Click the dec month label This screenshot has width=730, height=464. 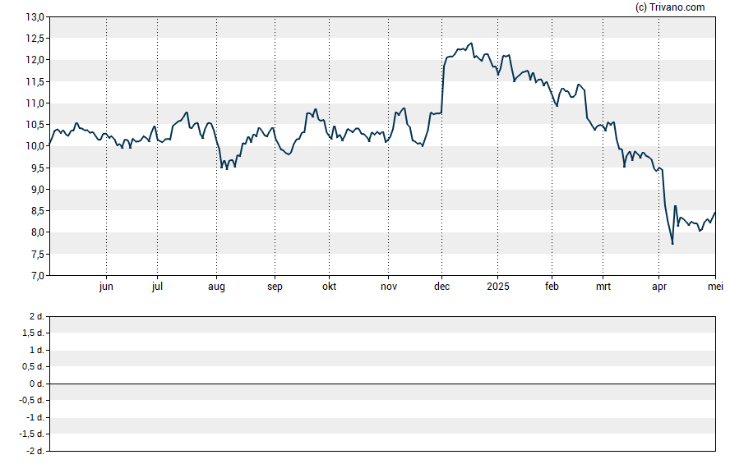tap(441, 287)
